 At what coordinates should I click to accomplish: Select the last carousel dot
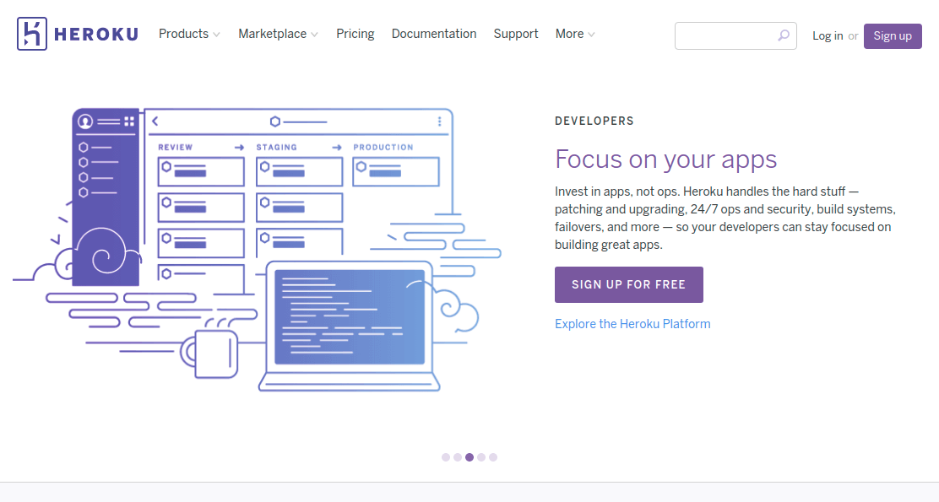pos(493,456)
